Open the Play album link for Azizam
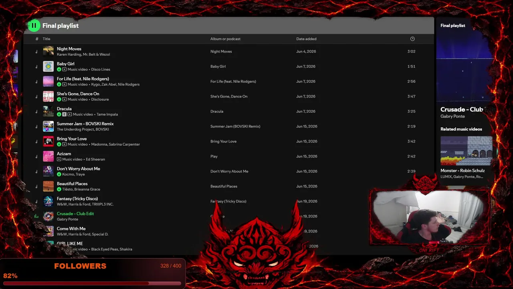The image size is (513, 289). [x=214, y=157]
